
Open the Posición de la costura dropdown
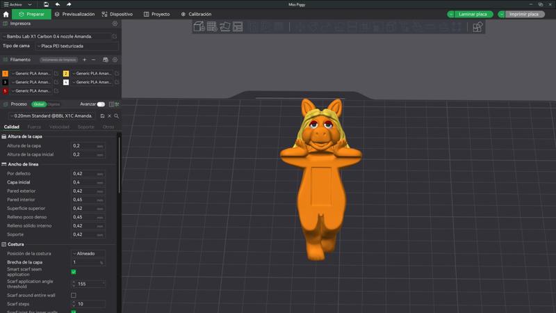coord(88,254)
